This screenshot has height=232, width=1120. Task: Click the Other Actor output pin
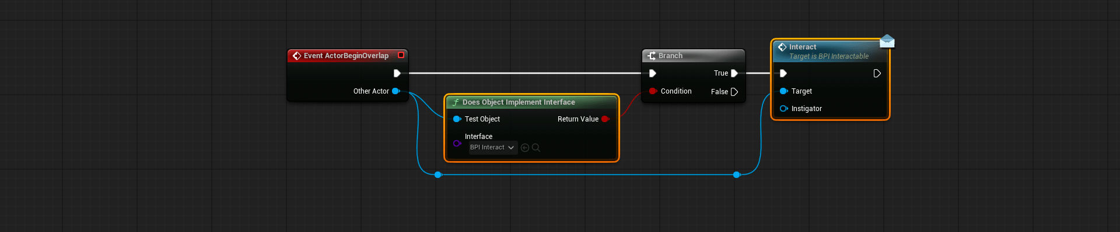[395, 91]
